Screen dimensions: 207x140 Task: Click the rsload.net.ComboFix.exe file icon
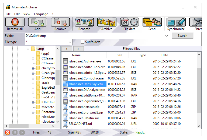click(x=65, y=78)
